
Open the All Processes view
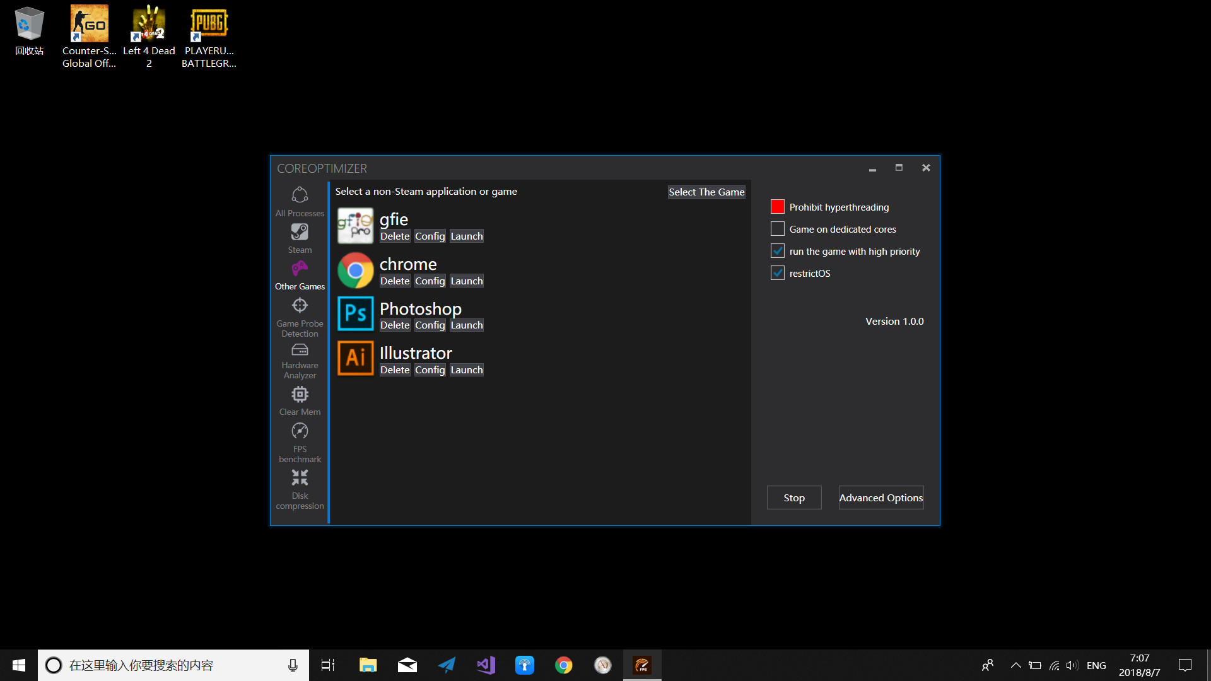pyautogui.click(x=300, y=200)
